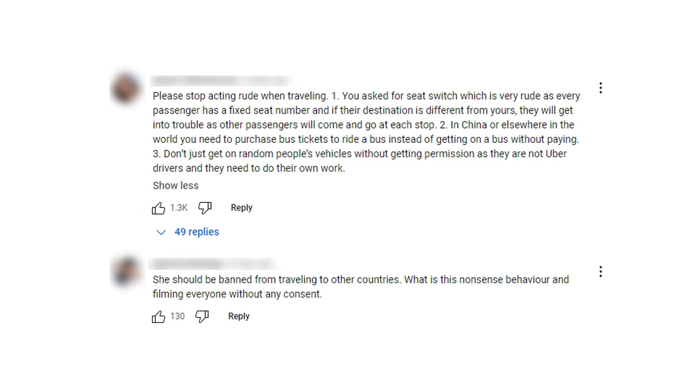Click the first commenter's profile avatar
The height and width of the screenshot is (389, 692).
pos(126,89)
